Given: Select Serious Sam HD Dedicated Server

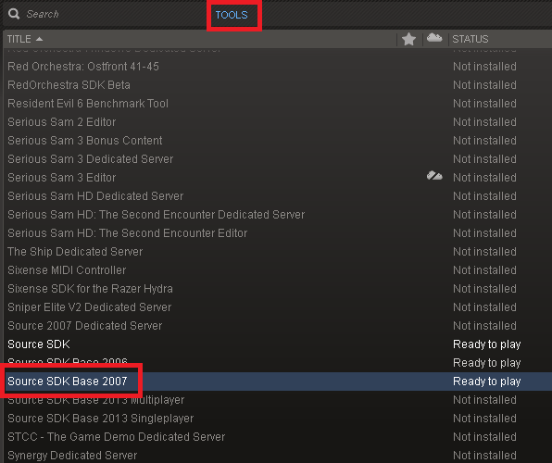Looking at the screenshot, I should click(95, 195).
